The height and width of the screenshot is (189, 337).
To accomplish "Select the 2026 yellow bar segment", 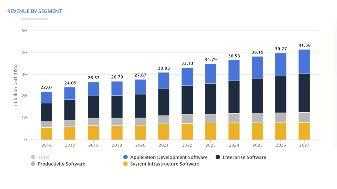I will 281,131.
